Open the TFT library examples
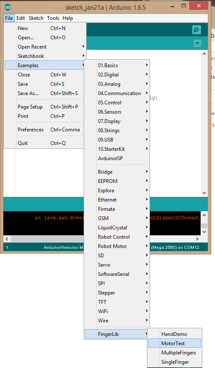Image resolution: width=215 pixels, height=368 pixels. 117,302
